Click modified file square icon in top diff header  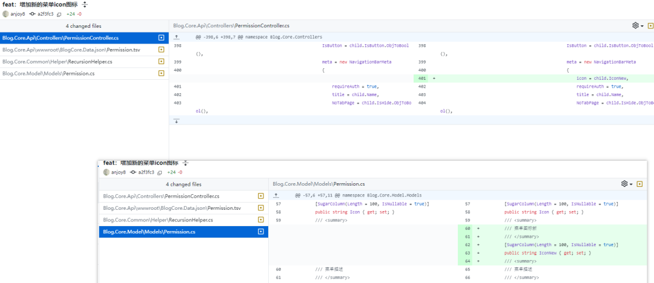coord(650,25)
